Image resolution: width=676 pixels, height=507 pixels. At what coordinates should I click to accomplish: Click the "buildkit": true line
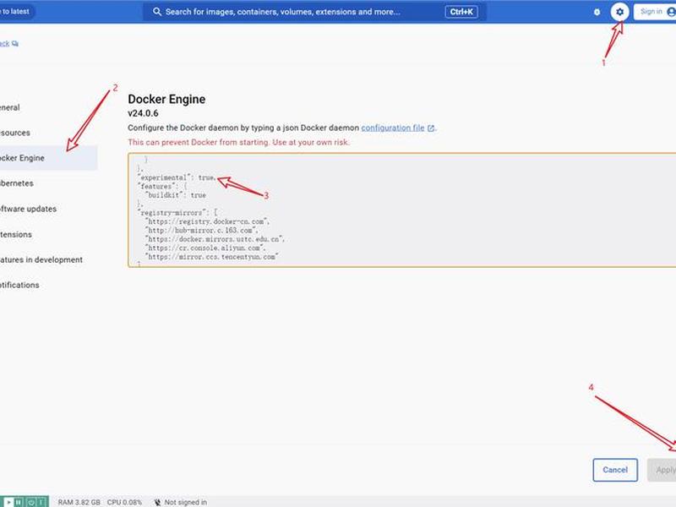coord(176,195)
